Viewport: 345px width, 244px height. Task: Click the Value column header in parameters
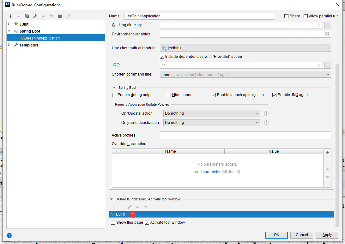click(274, 151)
